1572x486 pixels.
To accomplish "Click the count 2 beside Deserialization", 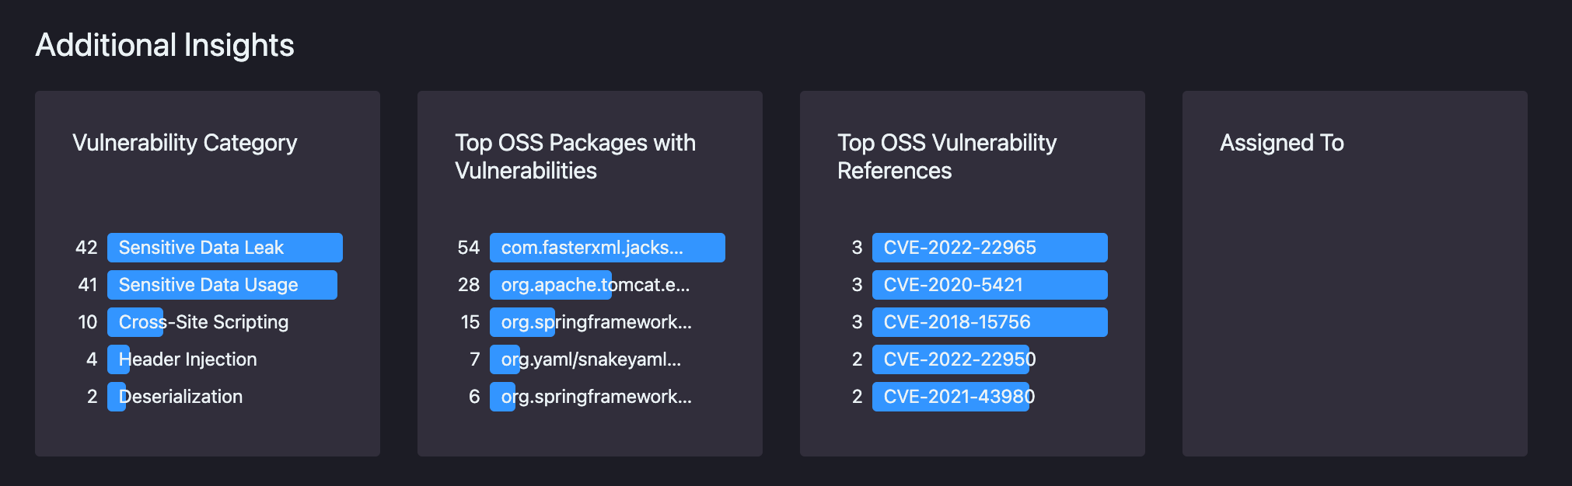I will tap(92, 397).
